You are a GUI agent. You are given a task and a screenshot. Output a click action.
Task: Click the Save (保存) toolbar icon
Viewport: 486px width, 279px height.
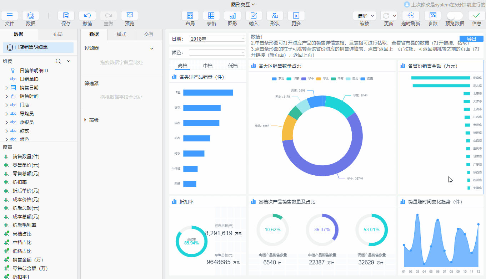tap(66, 16)
